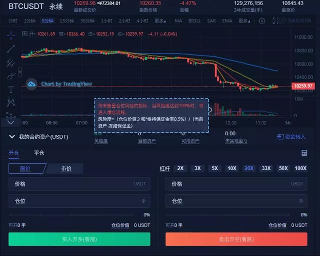Set leverage to 10X
Image resolution: width=320 pixels, height=256 pixels.
[232, 168]
